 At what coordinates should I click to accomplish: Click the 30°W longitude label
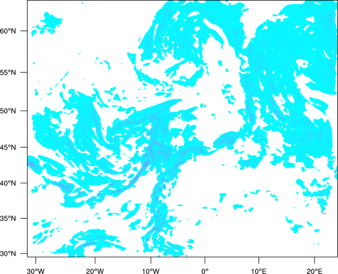[x=36, y=271]
